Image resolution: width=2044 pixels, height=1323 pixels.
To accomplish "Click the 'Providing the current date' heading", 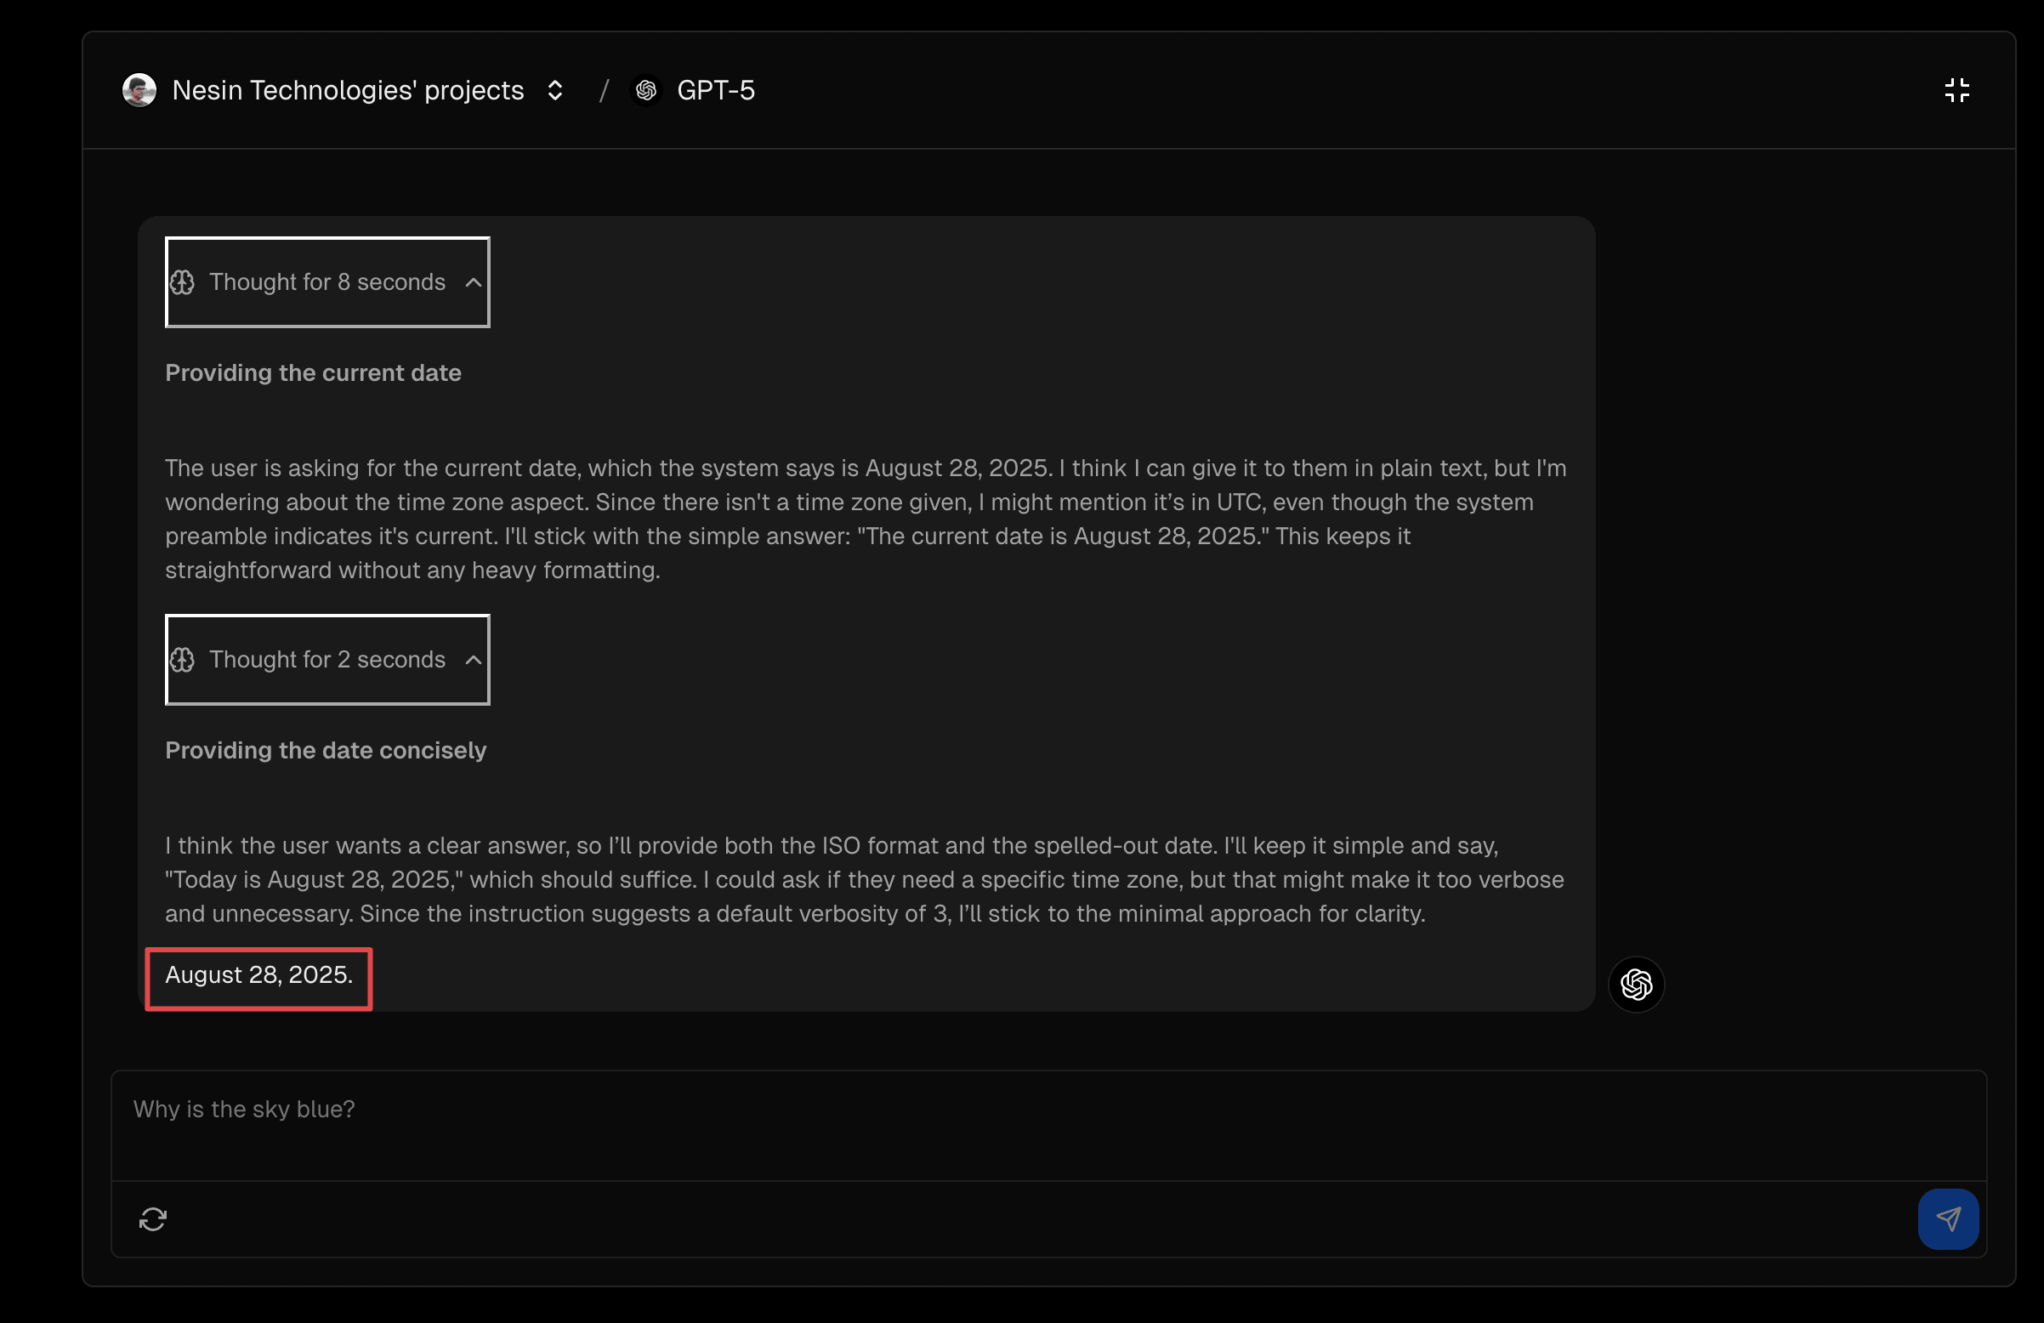I will [x=314, y=373].
